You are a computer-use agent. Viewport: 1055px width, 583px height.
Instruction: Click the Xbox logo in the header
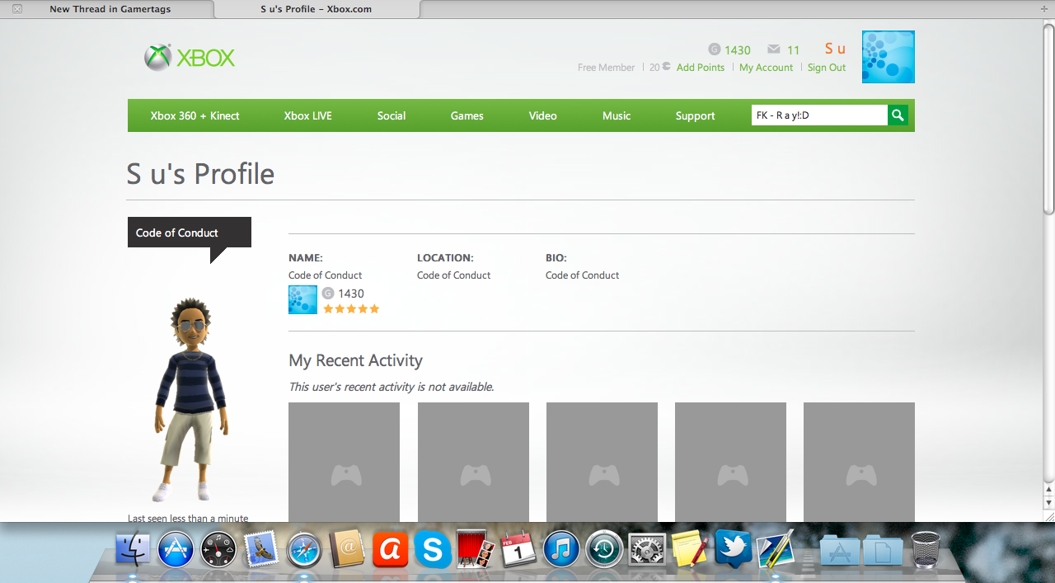pyautogui.click(x=190, y=57)
